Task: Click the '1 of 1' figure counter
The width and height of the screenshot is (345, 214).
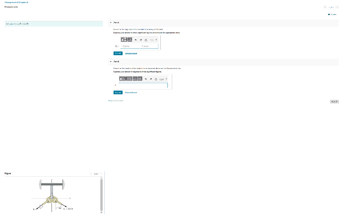Action: pos(96,174)
